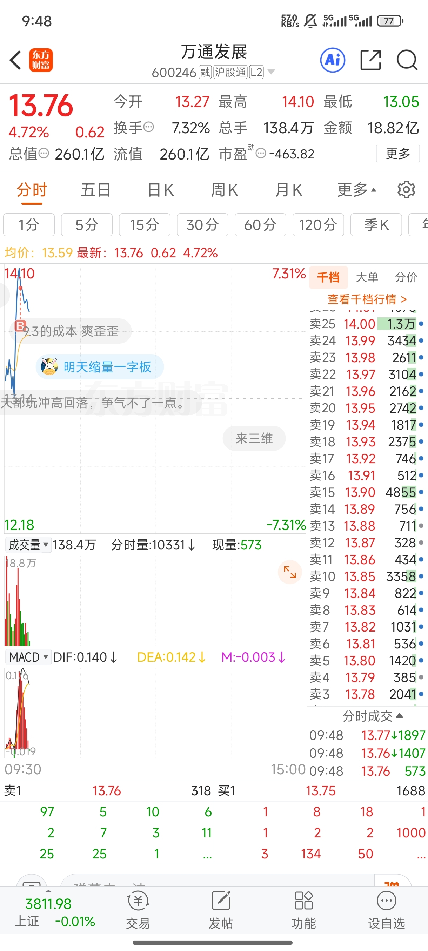Image resolution: width=428 pixels, height=951 pixels.
Task: Select the 千档 order book tab
Action: 328,277
